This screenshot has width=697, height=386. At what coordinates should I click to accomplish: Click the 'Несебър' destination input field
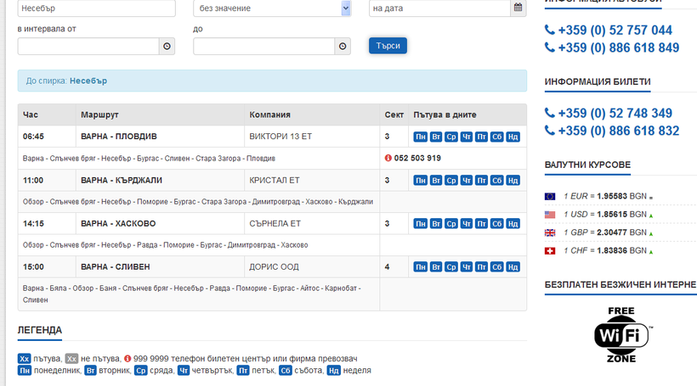click(96, 8)
